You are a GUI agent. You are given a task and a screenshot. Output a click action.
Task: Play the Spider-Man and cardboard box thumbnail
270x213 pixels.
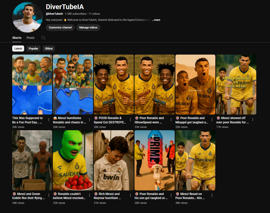pyautogui.click(x=32, y=160)
